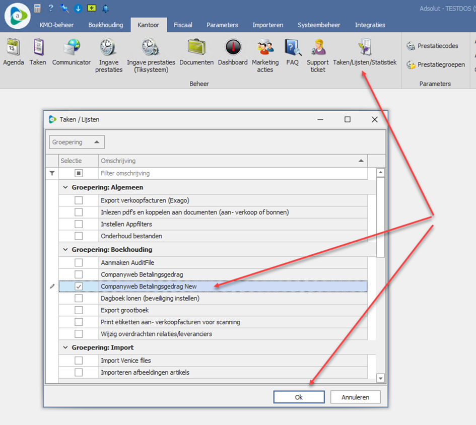This screenshot has height=425, width=476.
Task: Open Taken/Lijsten/Statistiek icon
Action: point(365,47)
